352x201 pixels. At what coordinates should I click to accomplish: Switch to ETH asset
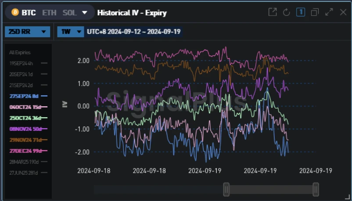coord(49,12)
